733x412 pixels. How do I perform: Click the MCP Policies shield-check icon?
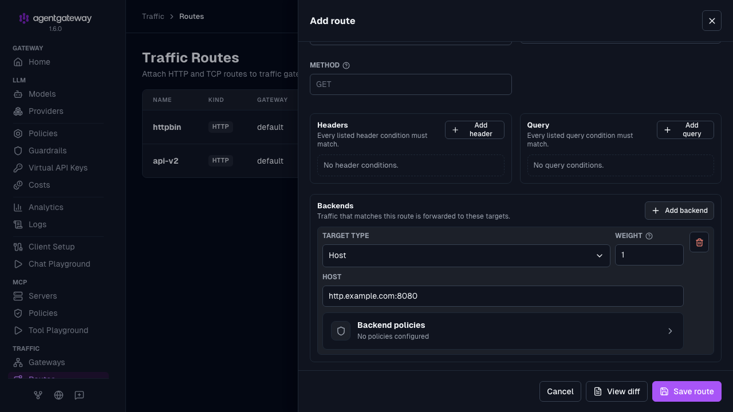click(18, 313)
